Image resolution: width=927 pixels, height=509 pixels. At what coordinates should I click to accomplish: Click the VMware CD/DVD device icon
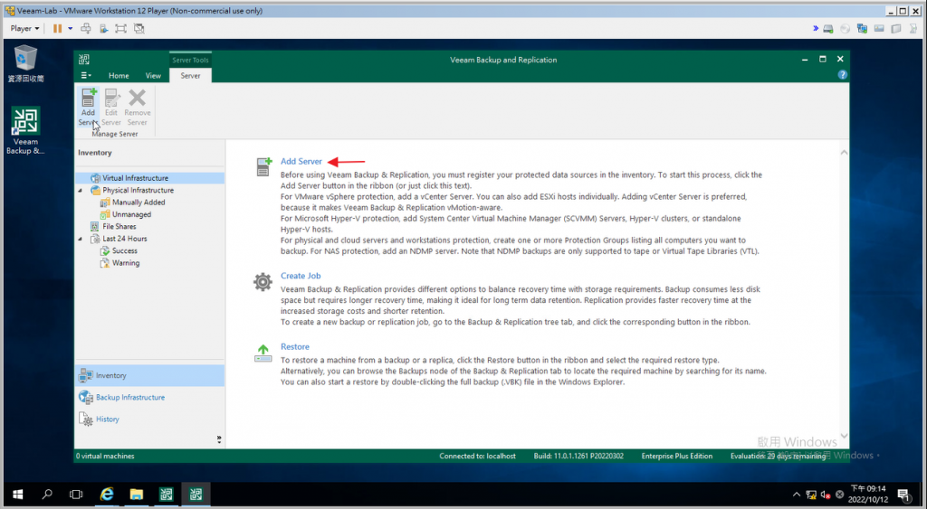click(845, 28)
